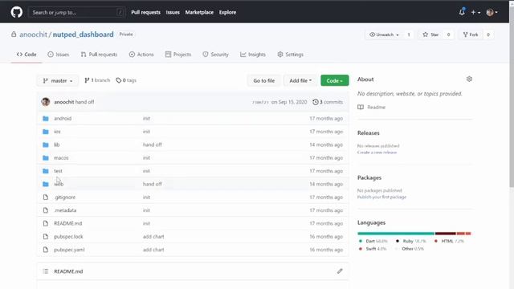This screenshot has width=514, height=289.
Task: View the 3 commits history
Action: (x=328, y=102)
